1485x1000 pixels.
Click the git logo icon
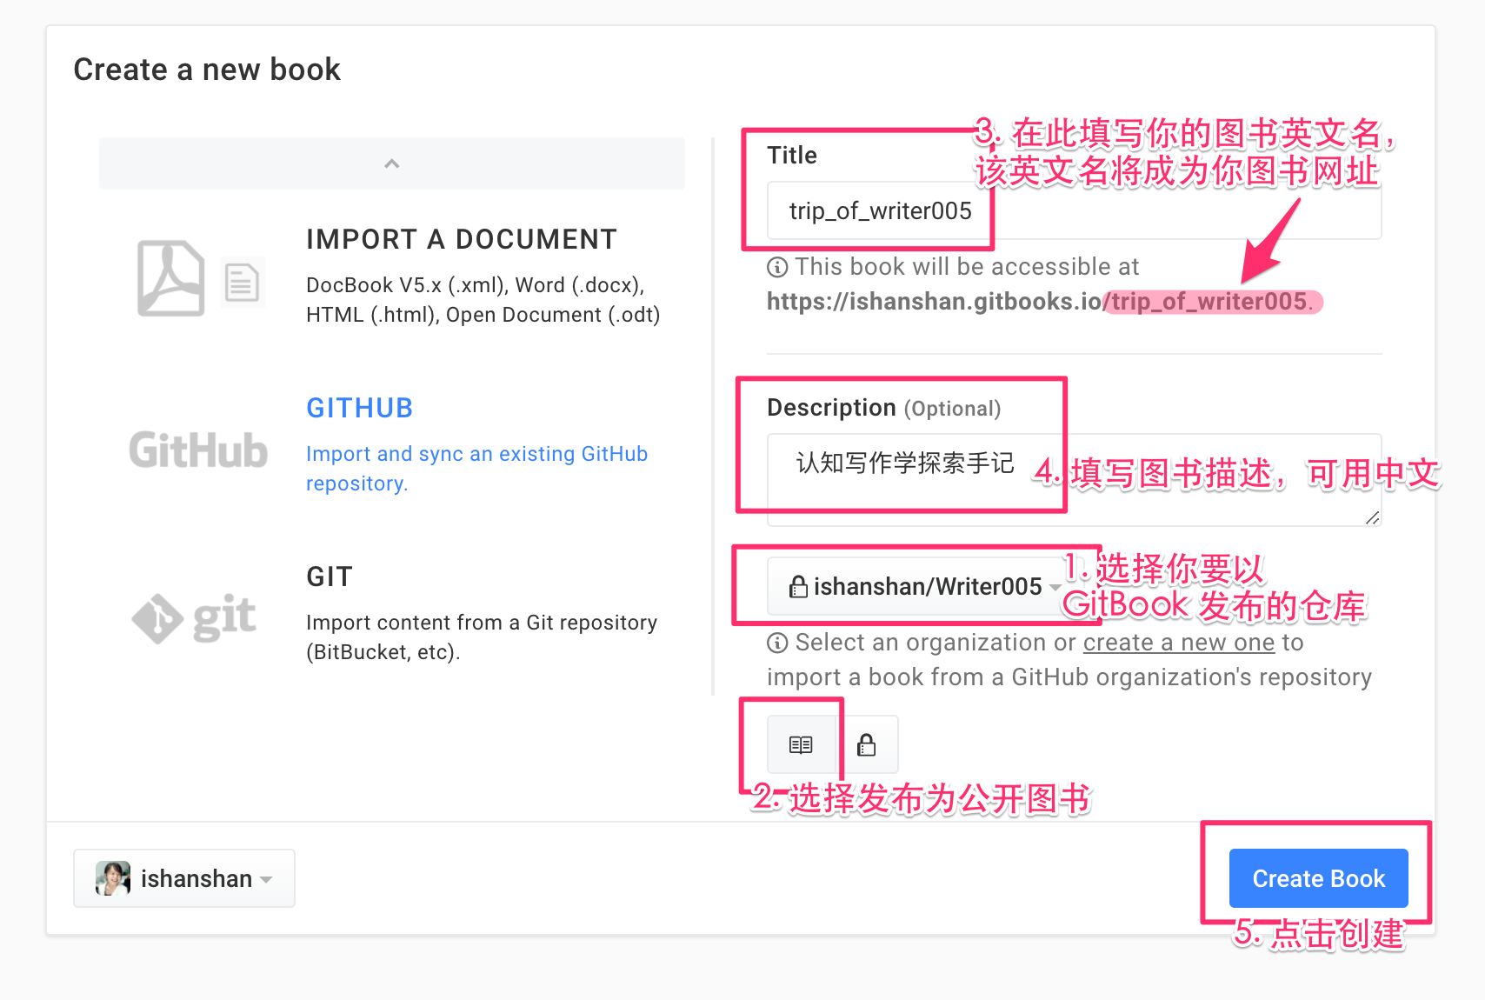[194, 618]
